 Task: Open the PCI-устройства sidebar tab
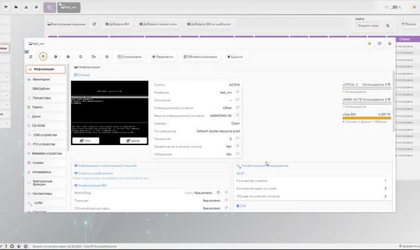click(x=46, y=144)
